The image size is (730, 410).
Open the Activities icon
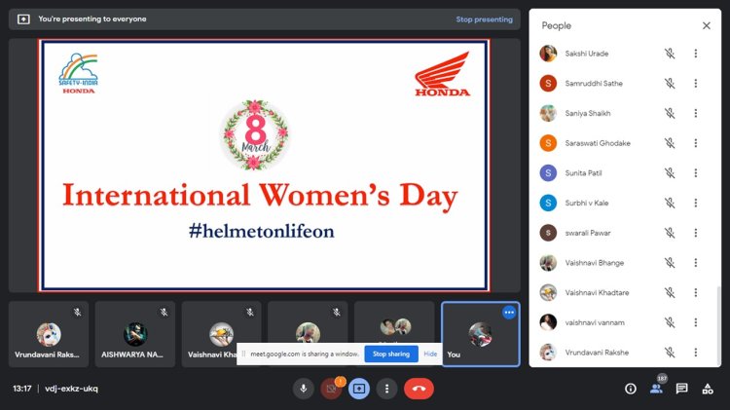pos(708,389)
